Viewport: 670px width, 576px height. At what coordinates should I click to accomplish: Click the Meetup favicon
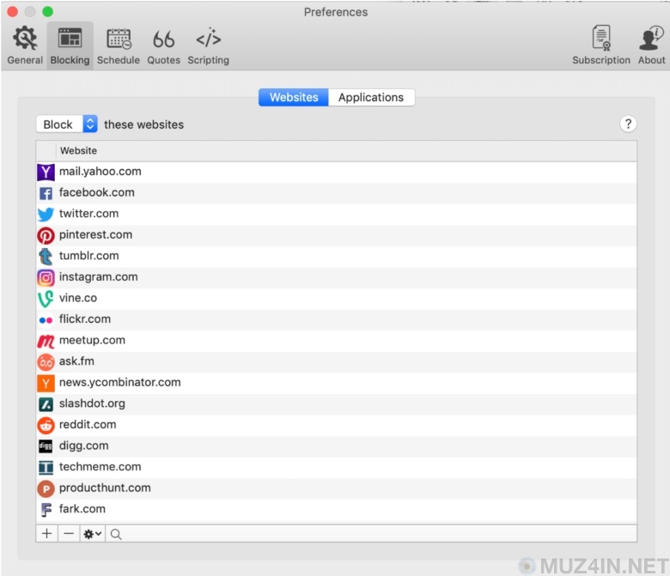tap(46, 341)
